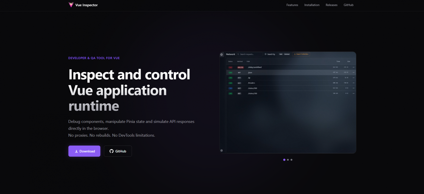This screenshot has height=194, width=424.
Task: Select the /status/300 request row
Action: 291,88
